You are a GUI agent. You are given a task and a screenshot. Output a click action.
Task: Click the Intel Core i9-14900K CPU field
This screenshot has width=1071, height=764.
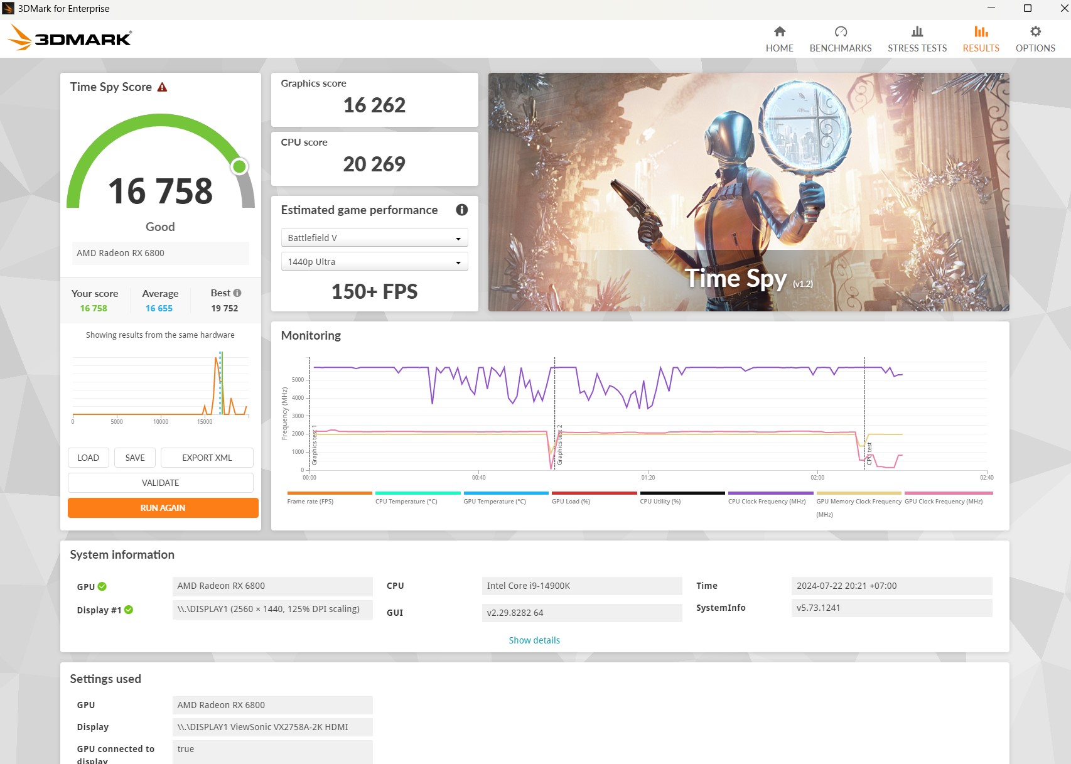(x=582, y=586)
